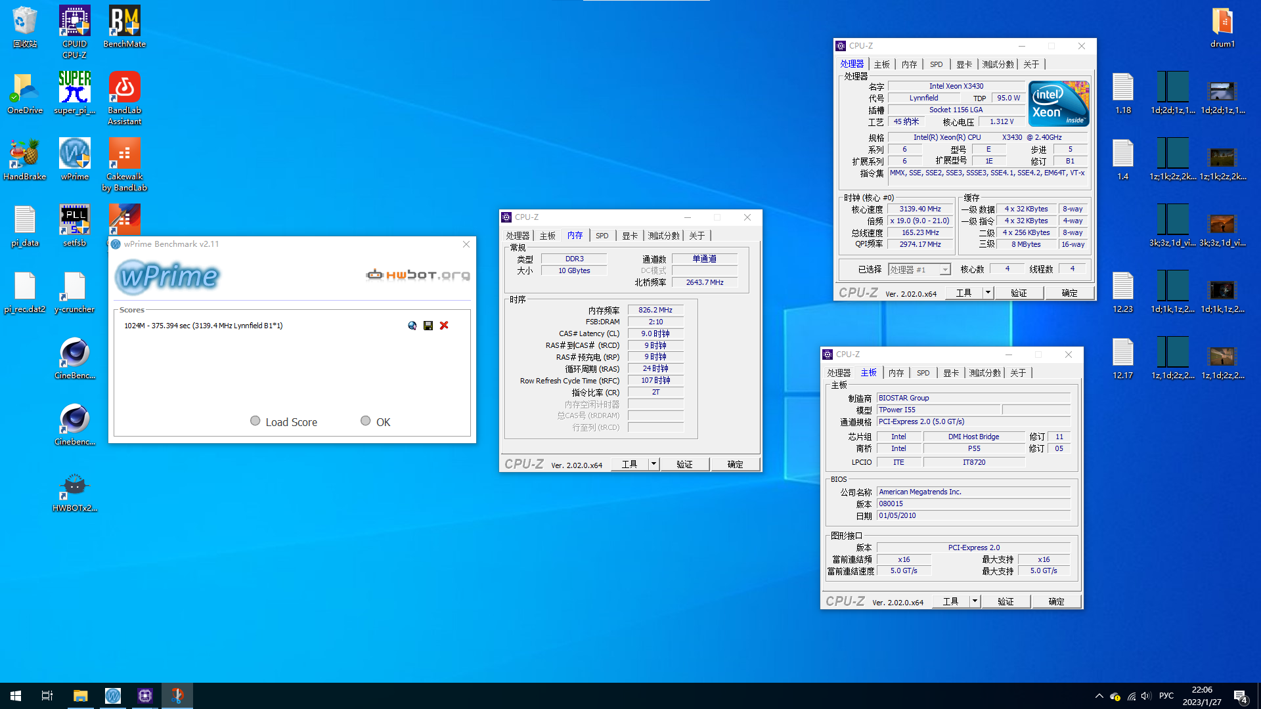This screenshot has width=1261, height=709.
Task: Expand tools dropdown arrow in mainboard window
Action: pos(975,601)
